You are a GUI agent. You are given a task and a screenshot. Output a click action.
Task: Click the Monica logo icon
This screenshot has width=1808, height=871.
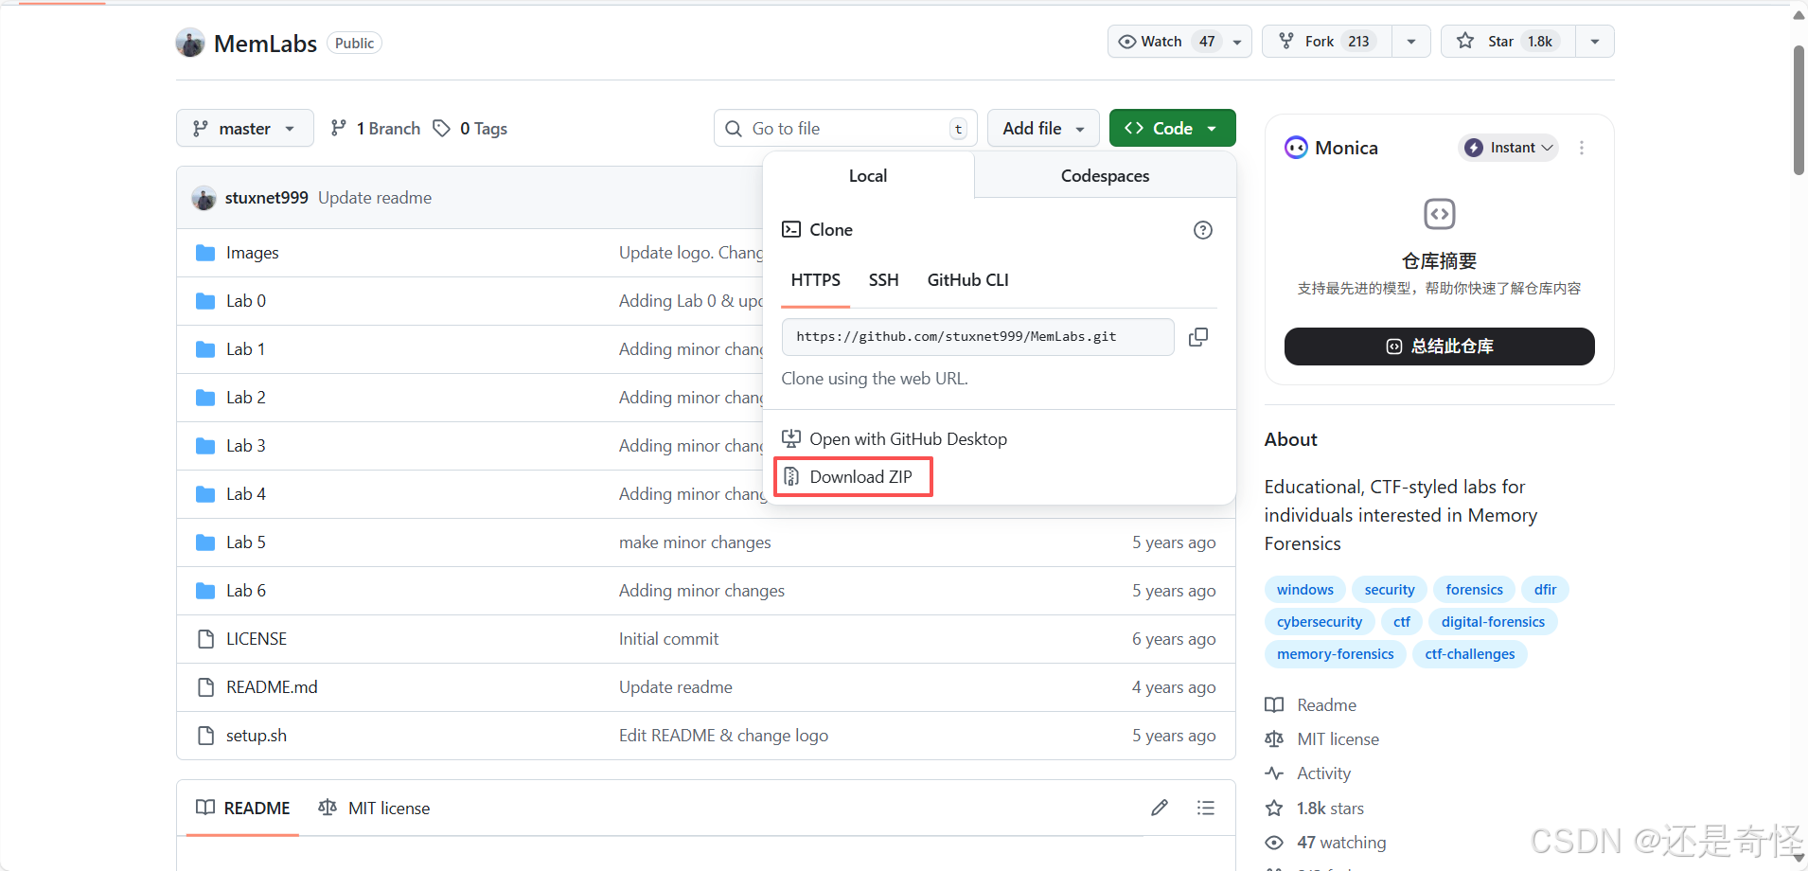[x=1296, y=148]
